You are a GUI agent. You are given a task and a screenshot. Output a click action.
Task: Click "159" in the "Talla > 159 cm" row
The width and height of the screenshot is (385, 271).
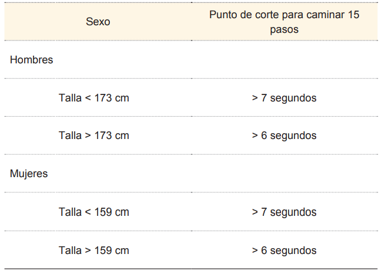[103, 250]
